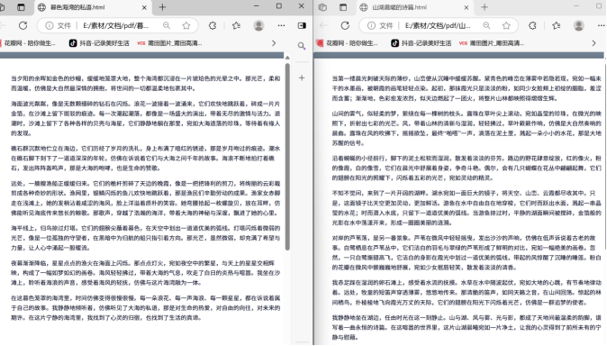Click right window address bar URL

(x=438, y=25)
